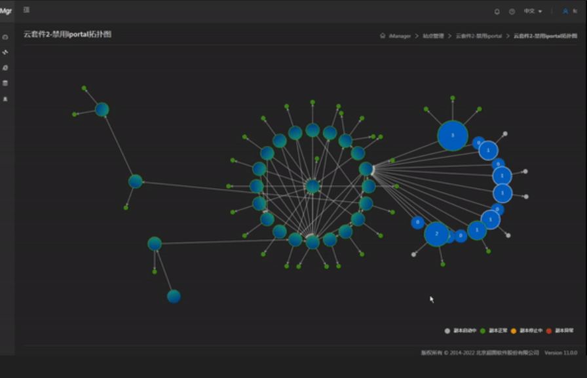
Task: Click the red 副本异常 legend swatch
Action: click(x=548, y=331)
